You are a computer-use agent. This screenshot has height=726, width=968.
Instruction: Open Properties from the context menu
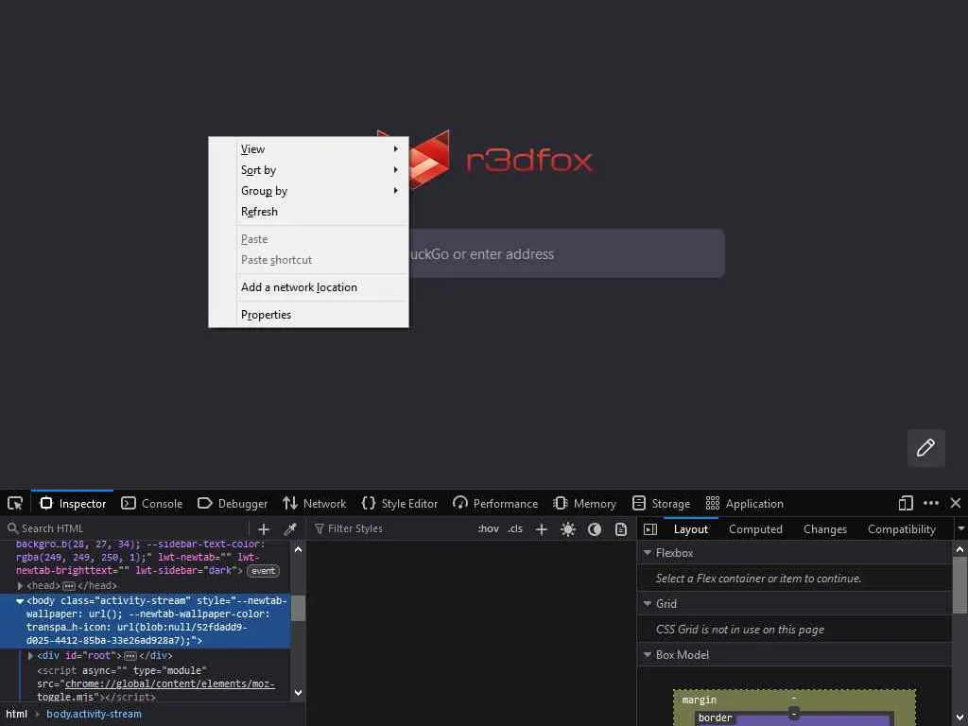pyautogui.click(x=309, y=315)
